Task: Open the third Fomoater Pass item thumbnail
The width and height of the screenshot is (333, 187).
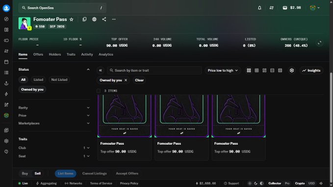Action: coord(238,116)
